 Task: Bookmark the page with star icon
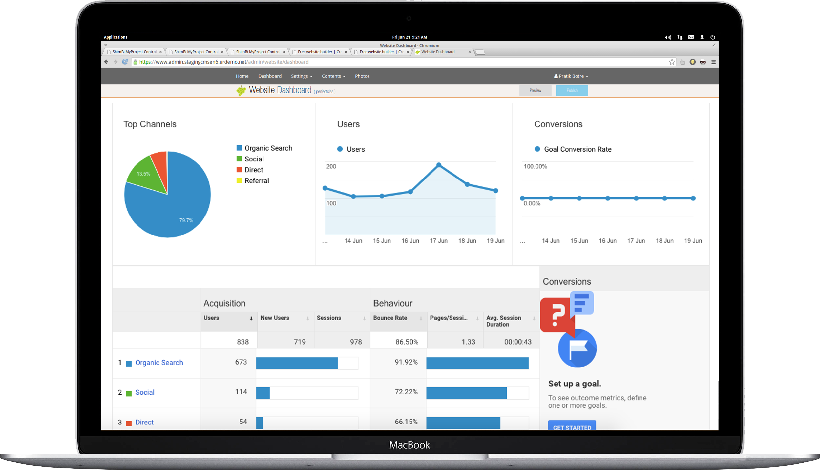[x=672, y=62]
